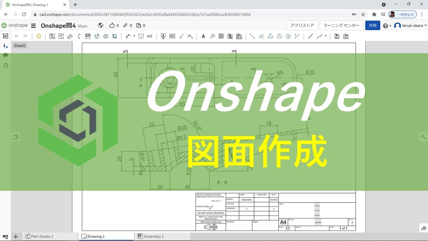Open ラーニング センター button
Image resolution: width=428 pixels, height=241 pixels.
pos(341,25)
